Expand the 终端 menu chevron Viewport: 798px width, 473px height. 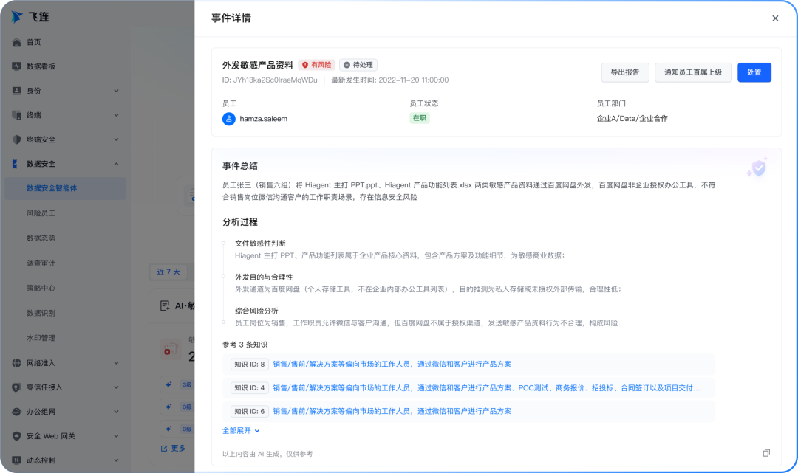pyautogui.click(x=117, y=115)
